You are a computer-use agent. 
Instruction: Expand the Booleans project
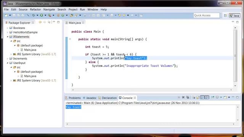click(7, 28)
